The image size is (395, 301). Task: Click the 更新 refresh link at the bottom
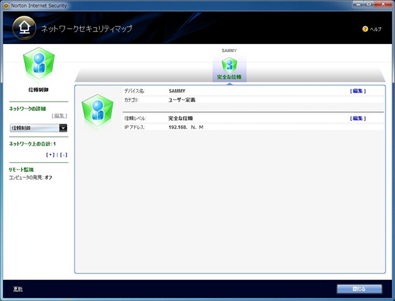point(18,289)
